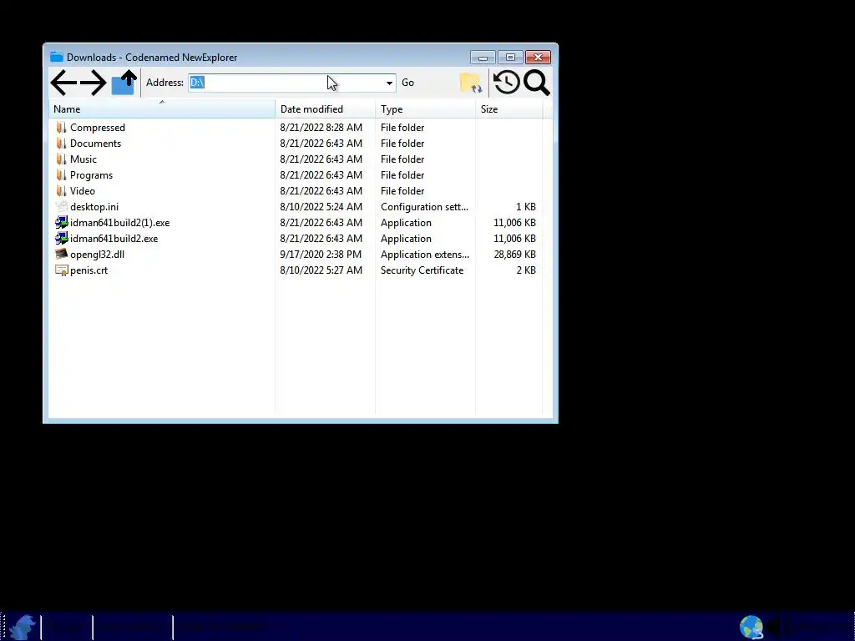This screenshot has height=641, width=855.
Task: Click the Configuration sett... type cell
Action: tap(424, 207)
